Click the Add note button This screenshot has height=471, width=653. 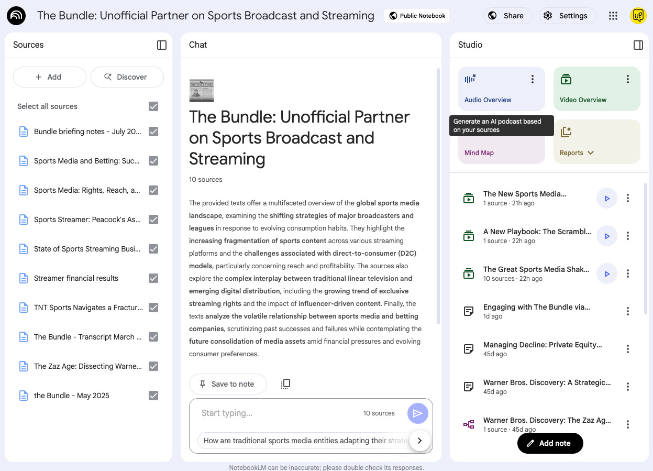tap(550, 443)
